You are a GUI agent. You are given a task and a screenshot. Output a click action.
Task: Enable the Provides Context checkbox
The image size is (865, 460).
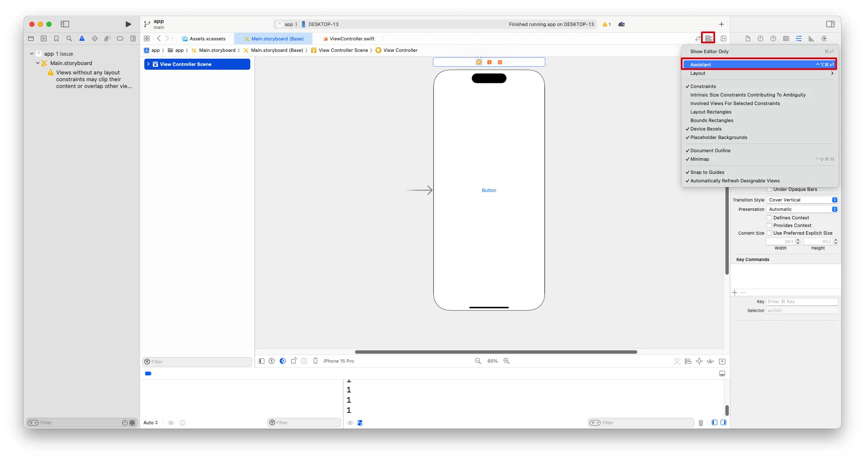pos(769,225)
